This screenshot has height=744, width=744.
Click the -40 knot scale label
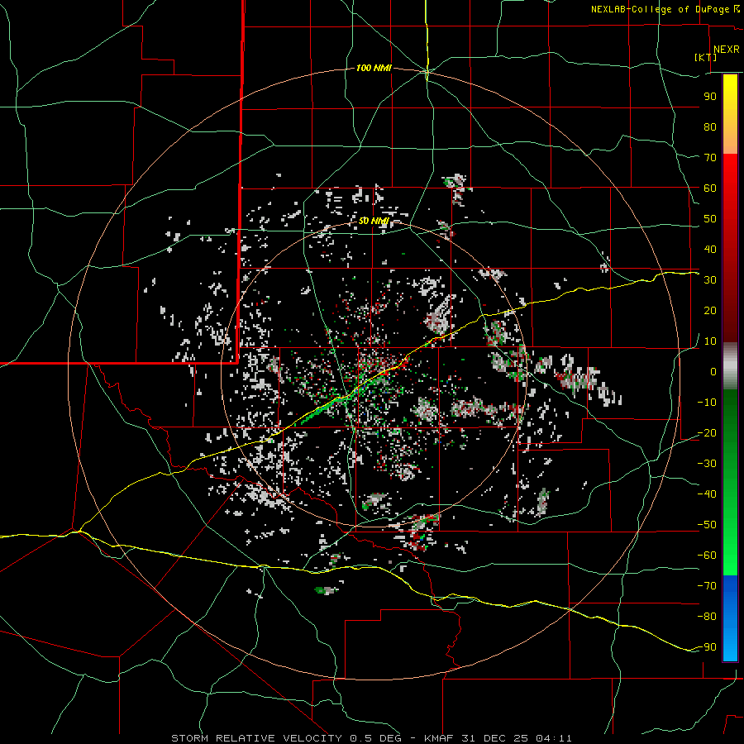(x=707, y=494)
